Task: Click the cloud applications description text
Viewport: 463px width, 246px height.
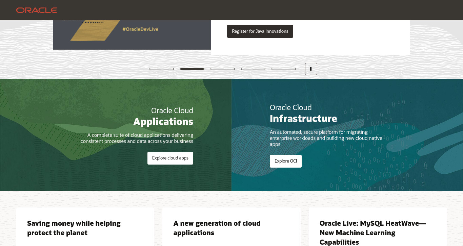Action: click(x=137, y=138)
